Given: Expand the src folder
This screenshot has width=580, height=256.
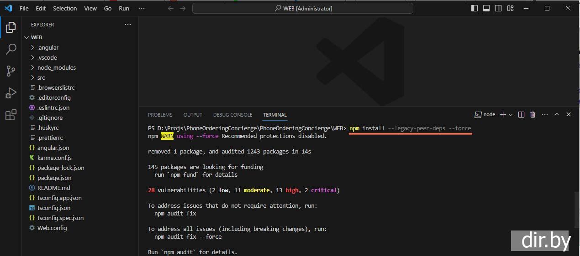Looking at the screenshot, I should (41, 77).
